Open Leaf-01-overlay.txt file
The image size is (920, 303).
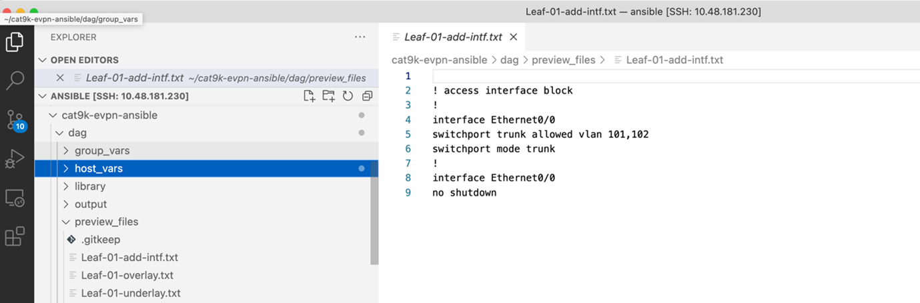pyautogui.click(x=127, y=275)
